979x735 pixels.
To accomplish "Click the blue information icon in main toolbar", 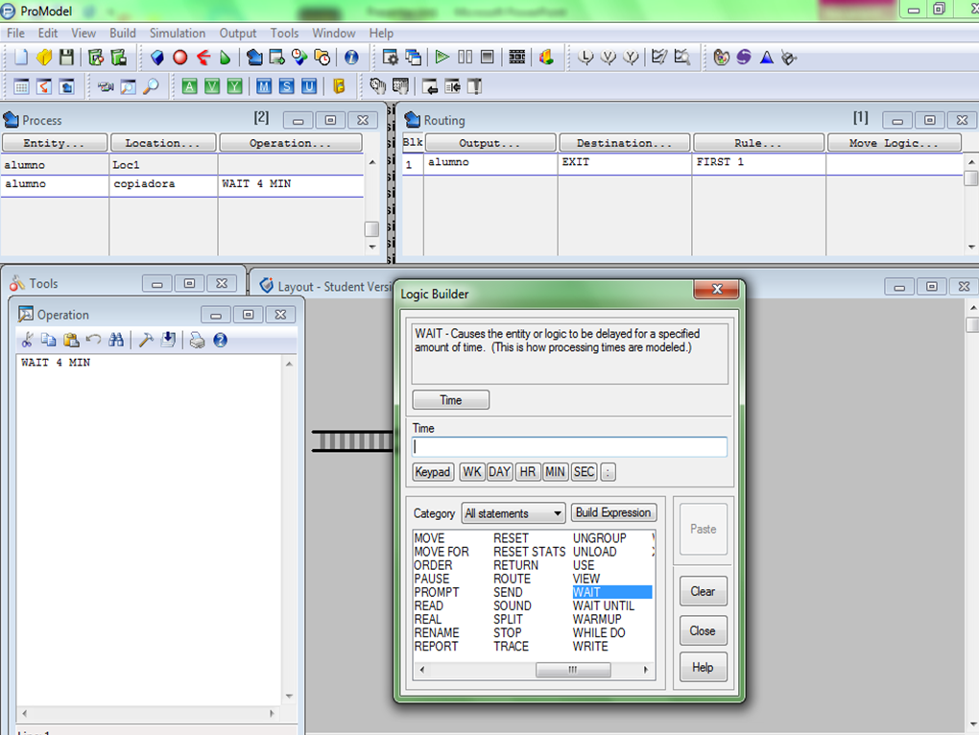I will (x=351, y=58).
